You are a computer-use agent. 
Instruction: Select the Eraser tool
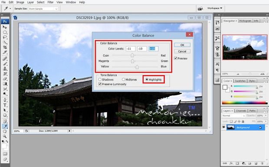[x=5, y=79]
